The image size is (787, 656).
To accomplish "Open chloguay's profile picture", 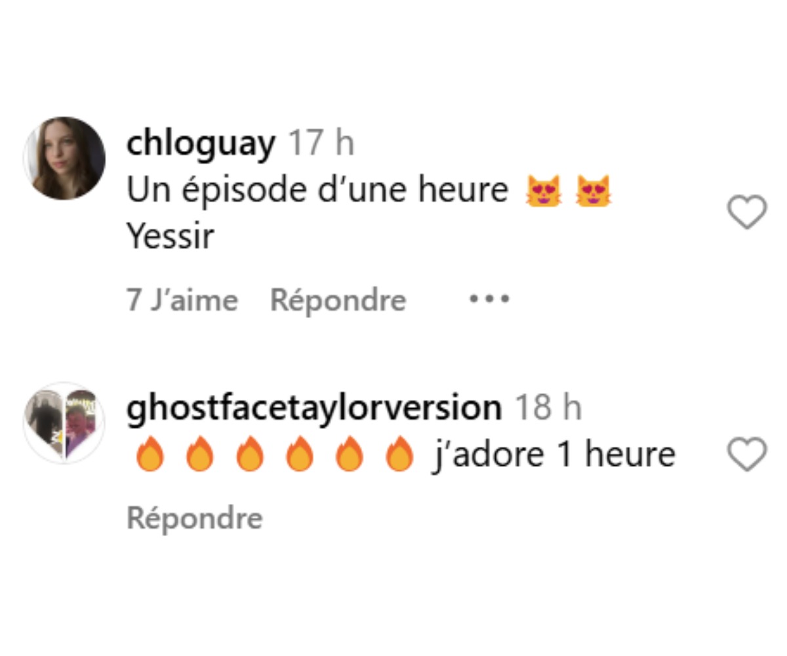I will tap(64, 159).
